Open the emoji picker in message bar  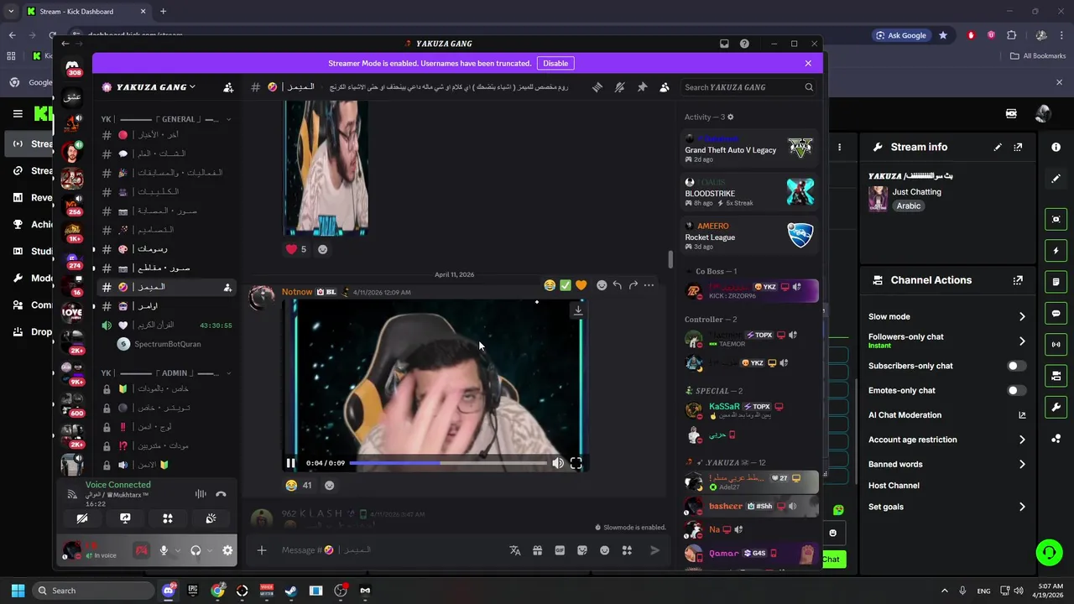click(604, 550)
